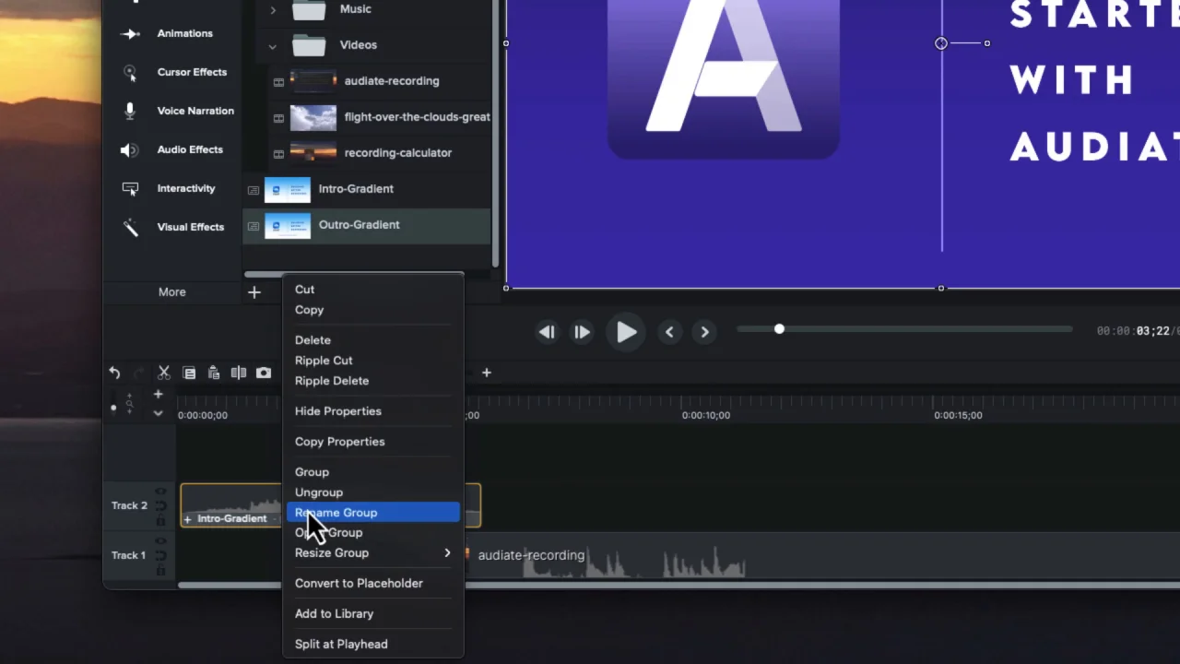Choose Rename Group

coord(373,513)
